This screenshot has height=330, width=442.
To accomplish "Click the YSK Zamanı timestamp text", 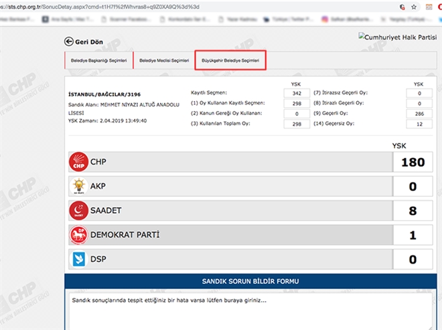I will (107, 120).
